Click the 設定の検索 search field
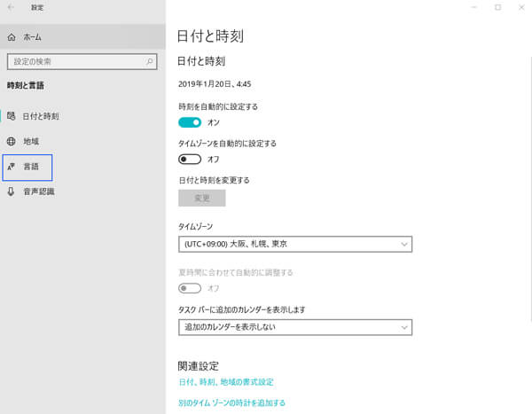This screenshot has width=532, height=414. coord(82,61)
